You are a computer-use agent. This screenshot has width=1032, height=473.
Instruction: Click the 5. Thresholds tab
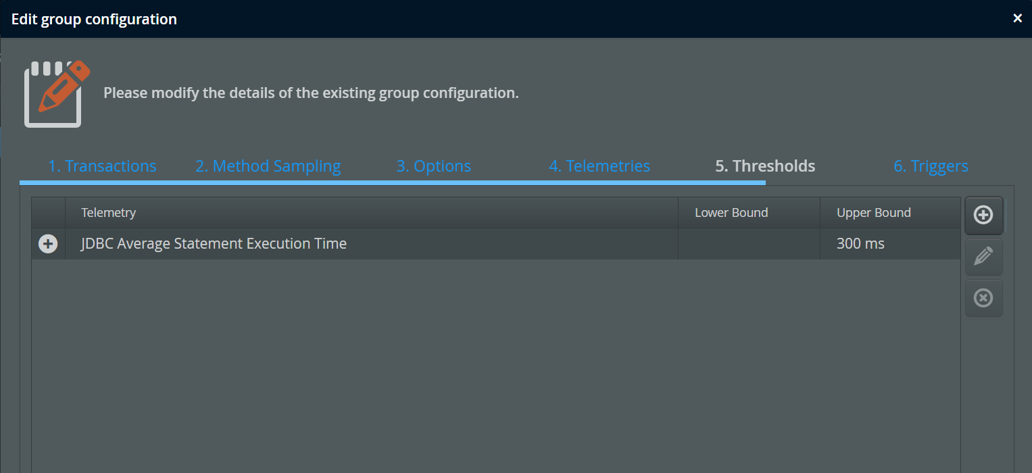click(x=765, y=166)
